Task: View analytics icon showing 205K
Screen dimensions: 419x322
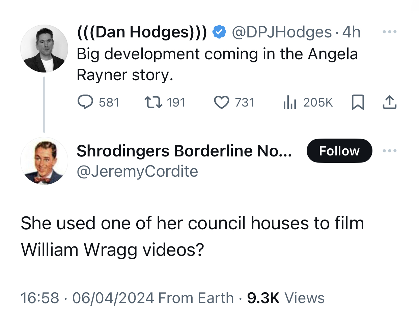Action: (289, 103)
